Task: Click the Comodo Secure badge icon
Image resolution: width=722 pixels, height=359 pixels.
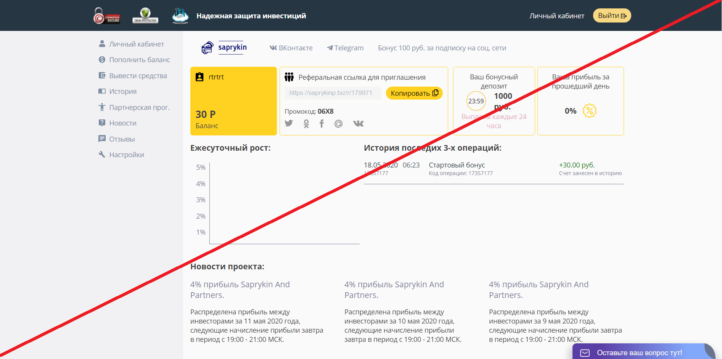Action: [x=107, y=16]
